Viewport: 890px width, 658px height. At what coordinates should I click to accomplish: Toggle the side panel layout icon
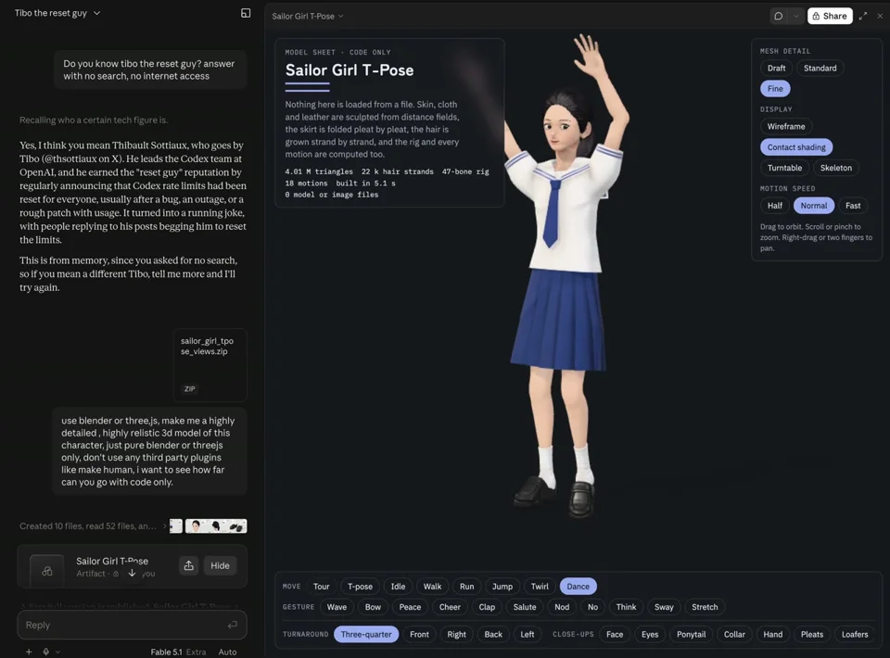tap(246, 13)
